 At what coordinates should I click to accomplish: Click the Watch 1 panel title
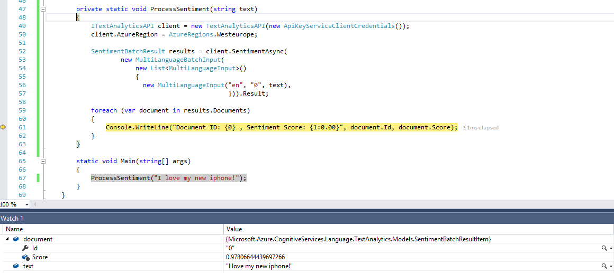pyautogui.click(x=12, y=218)
